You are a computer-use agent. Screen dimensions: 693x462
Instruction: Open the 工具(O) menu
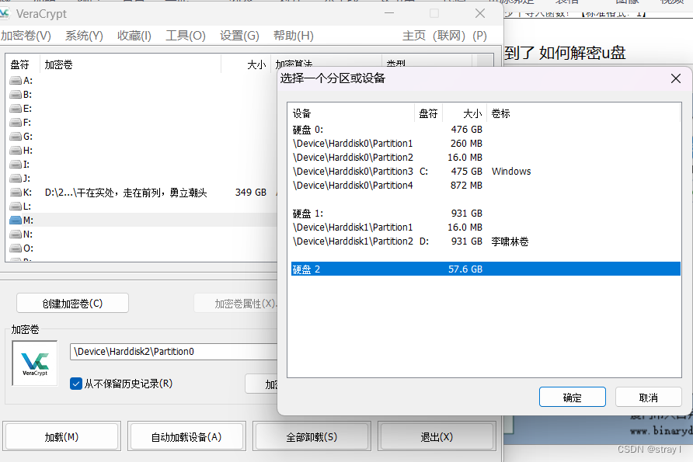click(186, 36)
